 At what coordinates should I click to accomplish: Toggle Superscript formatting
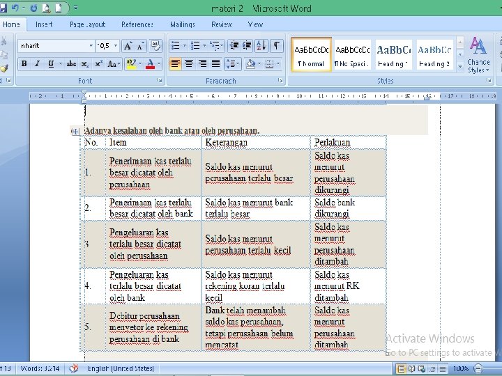[x=98, y=63]
